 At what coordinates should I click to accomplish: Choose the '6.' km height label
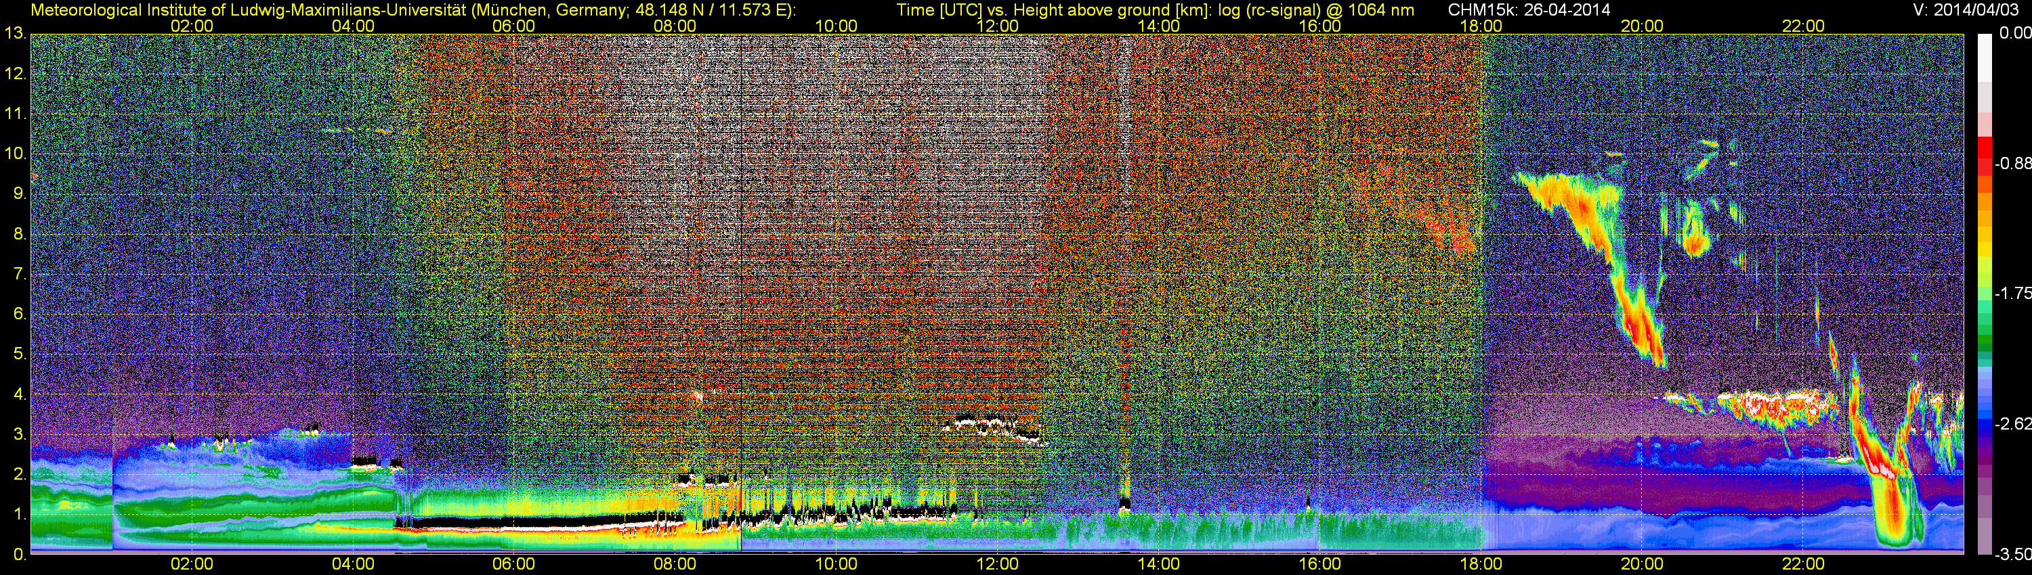[x=19, y=313]
